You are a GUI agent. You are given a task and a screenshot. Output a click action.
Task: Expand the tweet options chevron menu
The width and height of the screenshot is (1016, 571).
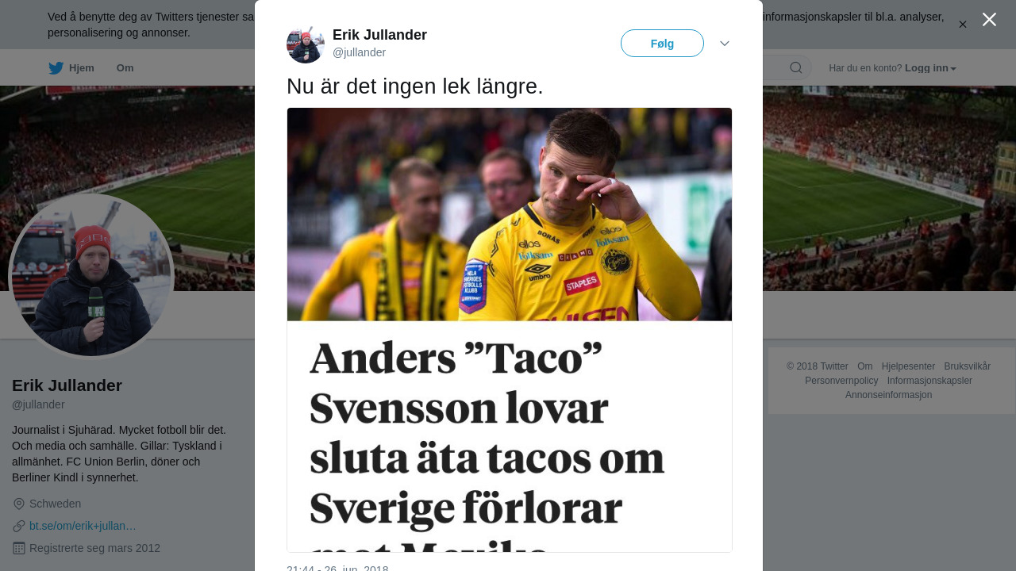tap(725, 44)
